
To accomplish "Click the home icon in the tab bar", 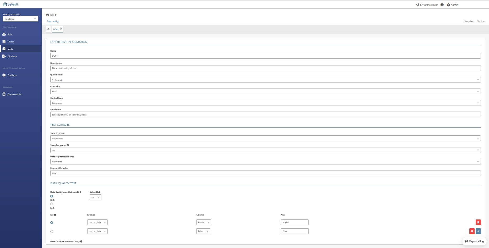I will tap(48, 29).
